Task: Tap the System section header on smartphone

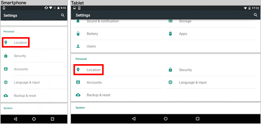Action: [x=8, y=108]
